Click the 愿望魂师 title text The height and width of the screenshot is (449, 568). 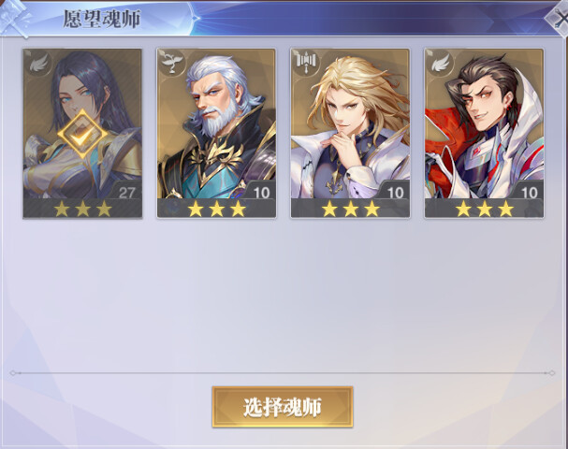click(102, 20)
